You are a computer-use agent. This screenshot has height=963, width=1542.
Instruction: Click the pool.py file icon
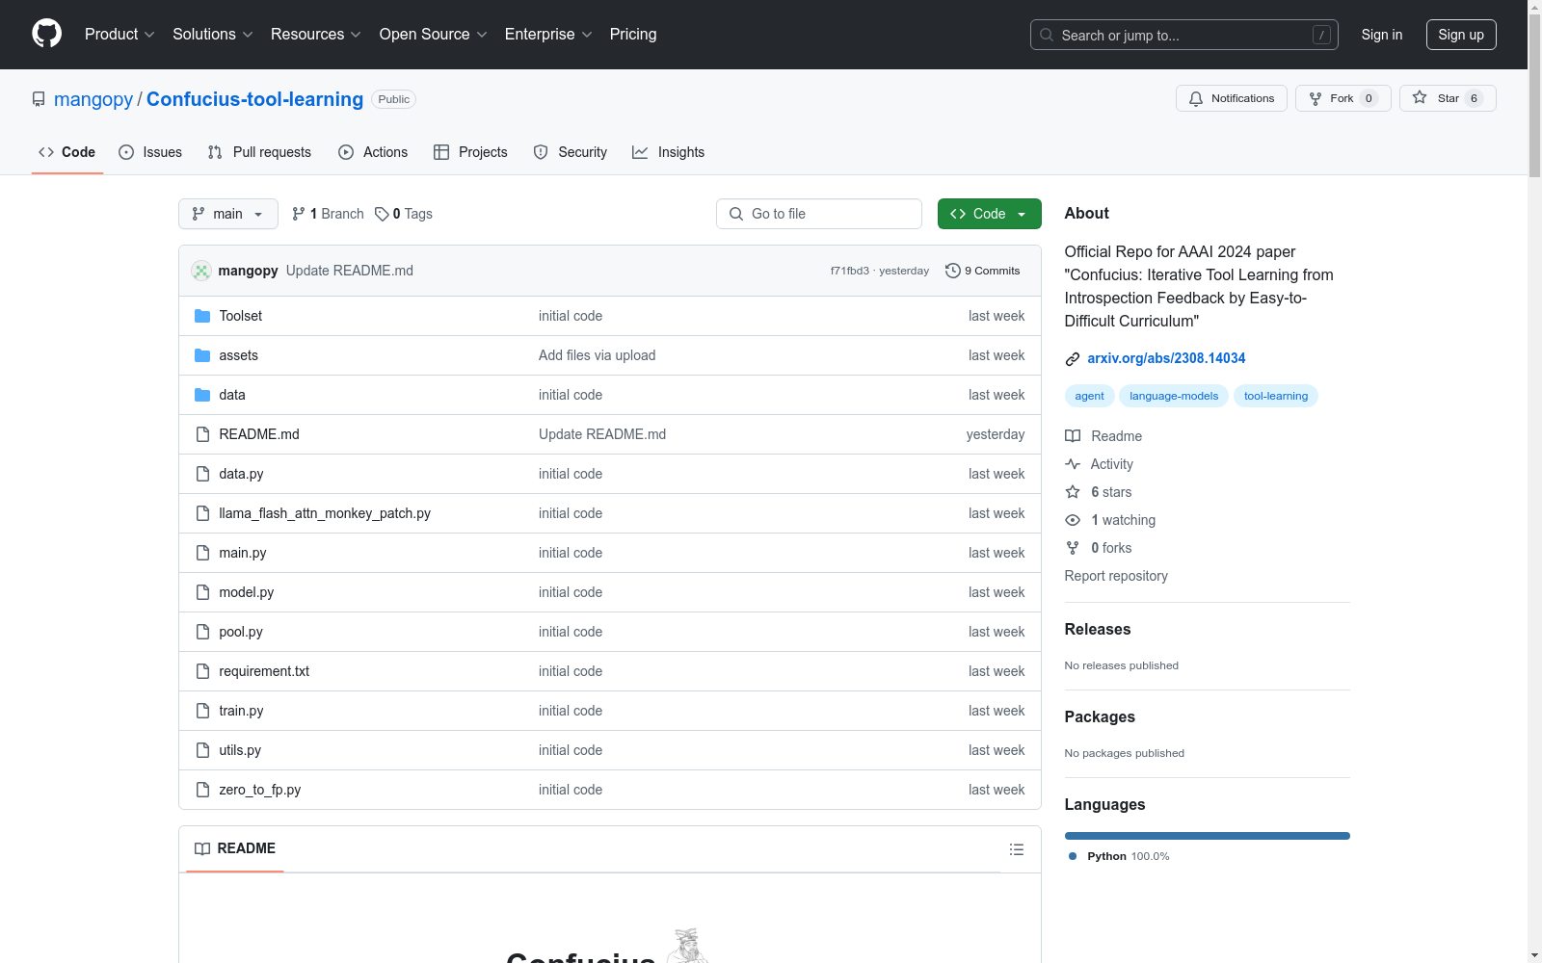(202, 632)
